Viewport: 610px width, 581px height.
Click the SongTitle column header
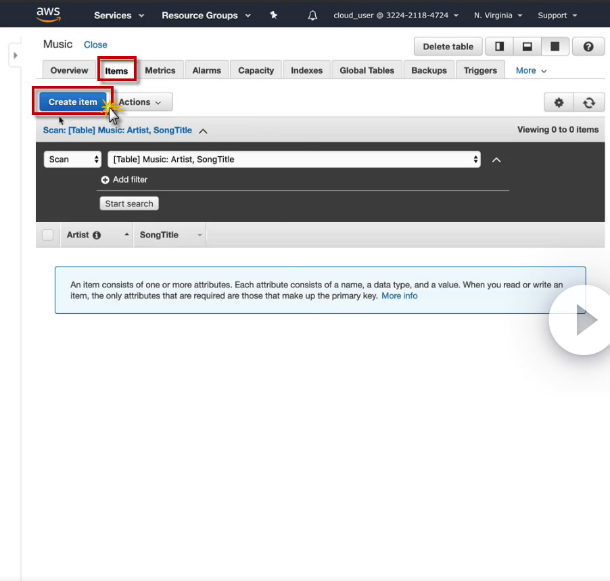point(159,235)
